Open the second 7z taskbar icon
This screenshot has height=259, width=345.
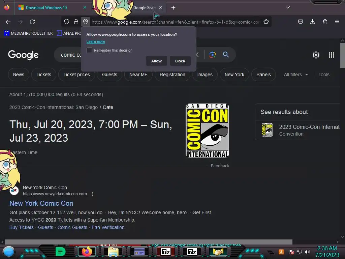tap(192, 252)
